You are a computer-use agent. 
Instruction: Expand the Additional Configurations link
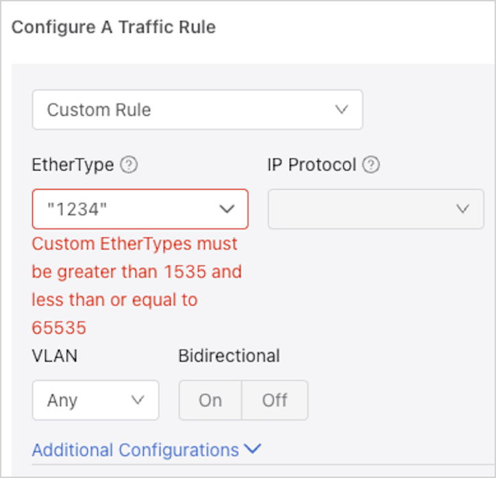pyautogui.click(x=136, y=450)
